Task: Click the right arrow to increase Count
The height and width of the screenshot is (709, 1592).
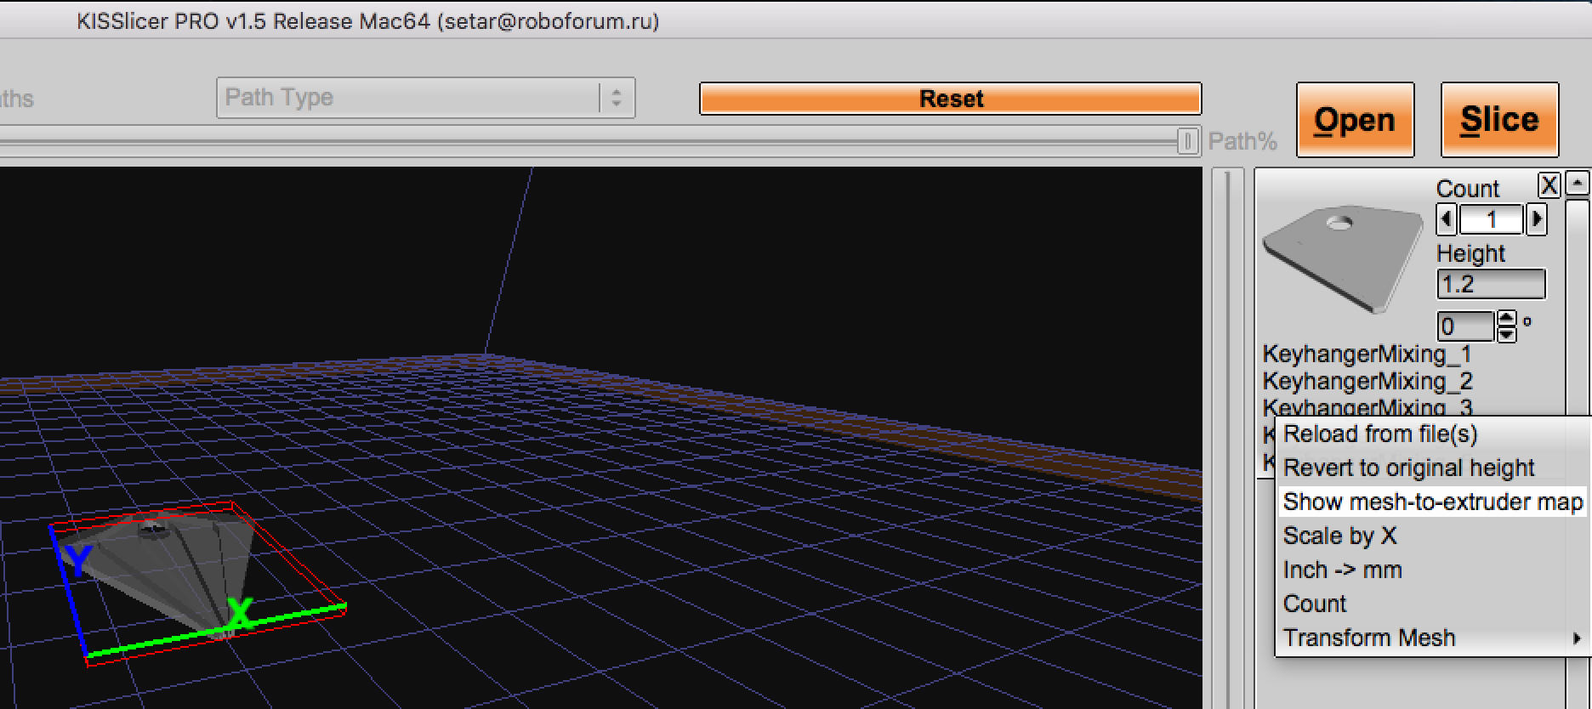Action: pos(1536,220)
